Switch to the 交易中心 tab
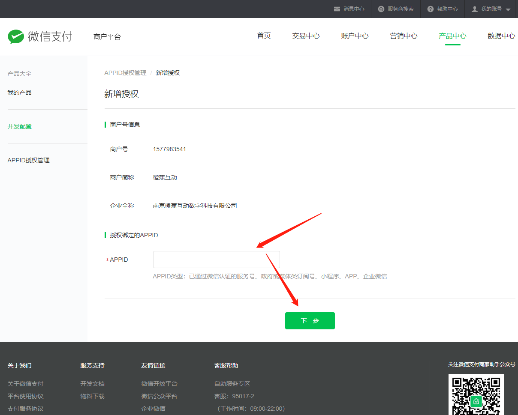 pos(306,36)
